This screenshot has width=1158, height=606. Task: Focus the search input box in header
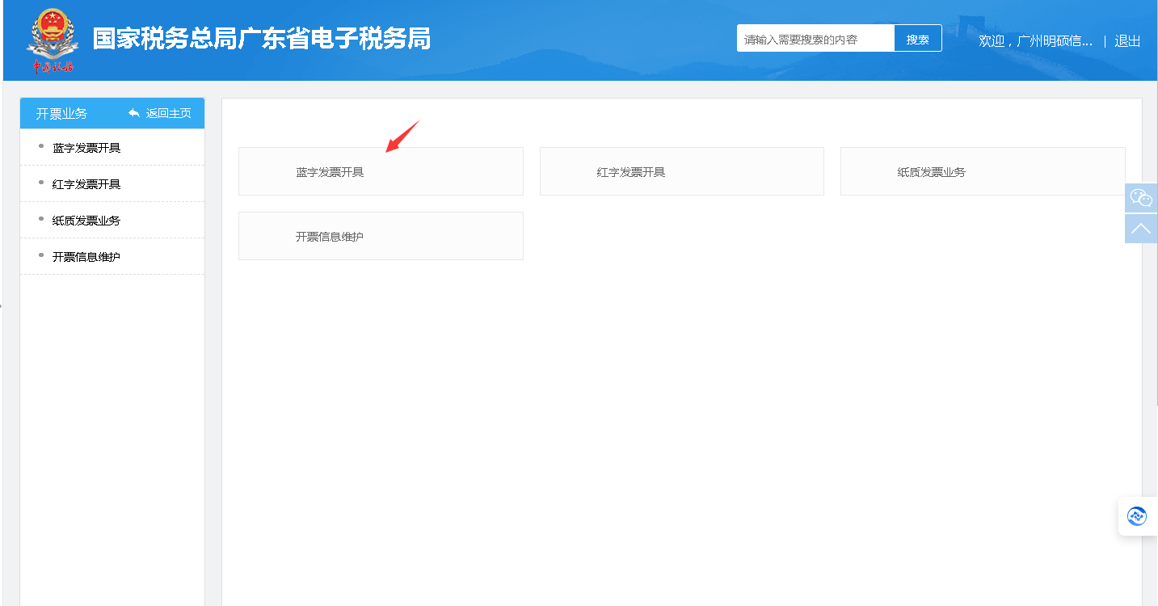tap(815, 39)
